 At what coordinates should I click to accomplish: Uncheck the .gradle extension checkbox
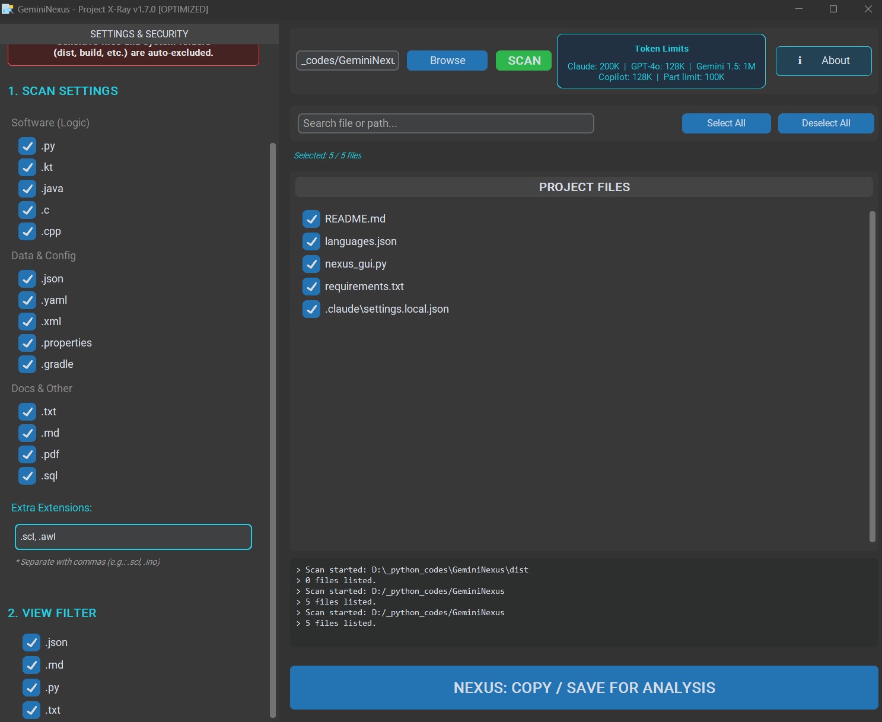27,364
